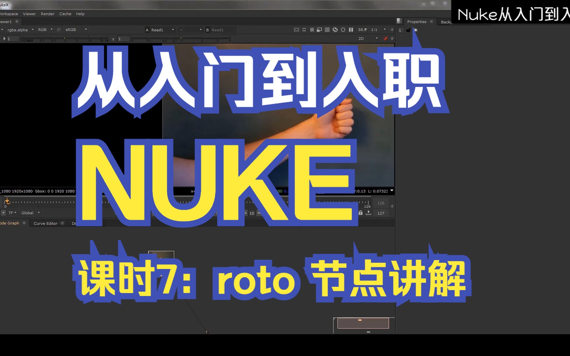Open the Help menu
Screen dimensions: 570x356
pos(80,14)
